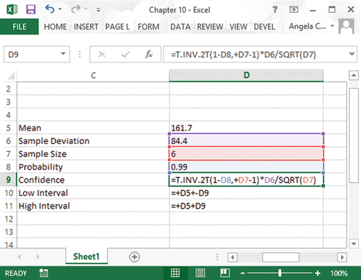Screen dimensions: 361x280
Task: Click horizontal scrollbar left arrow
Action: [233, 258]
